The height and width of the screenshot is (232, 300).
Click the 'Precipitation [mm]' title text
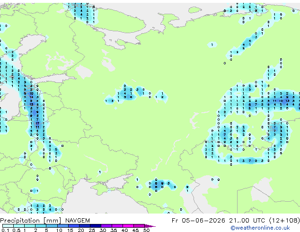pyautogui.click(x=31, y=221)
